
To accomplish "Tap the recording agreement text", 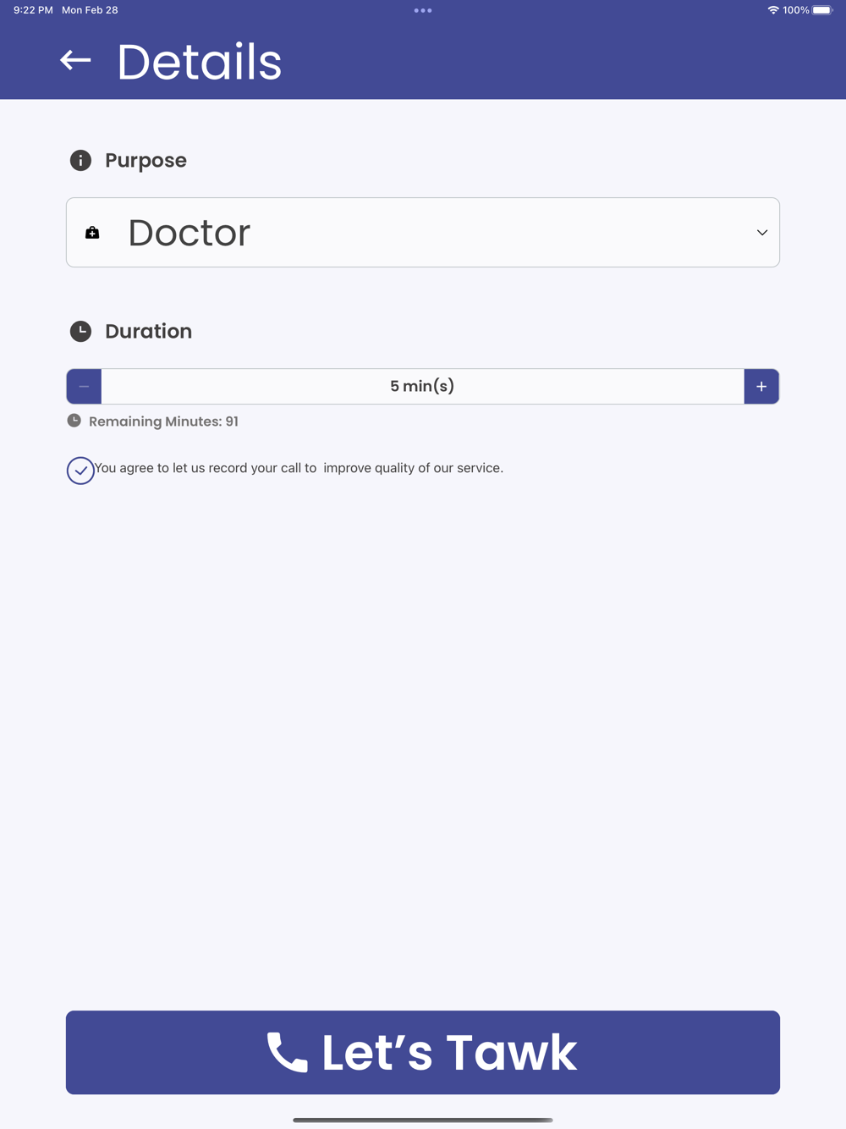I will pos(299,468).
